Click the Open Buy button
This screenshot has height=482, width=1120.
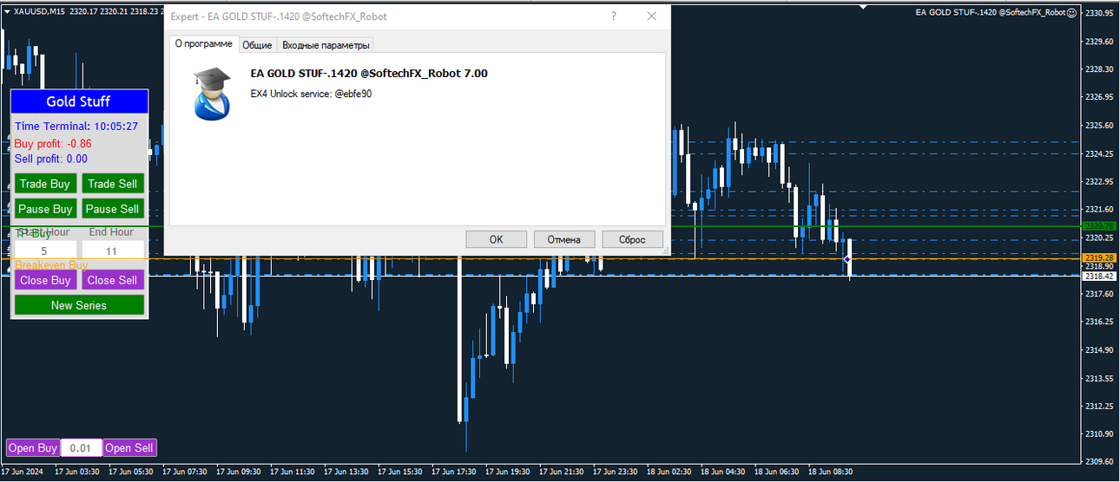[x=33, y=447]
